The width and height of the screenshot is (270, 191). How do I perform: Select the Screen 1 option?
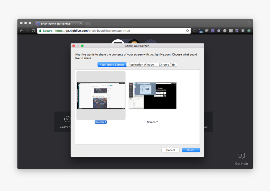pos(100,122)
